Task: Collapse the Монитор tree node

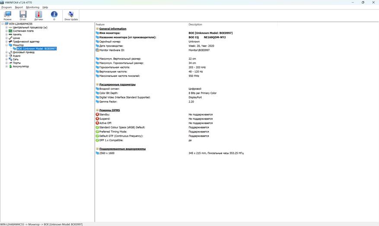Action: tap(6, 45)
